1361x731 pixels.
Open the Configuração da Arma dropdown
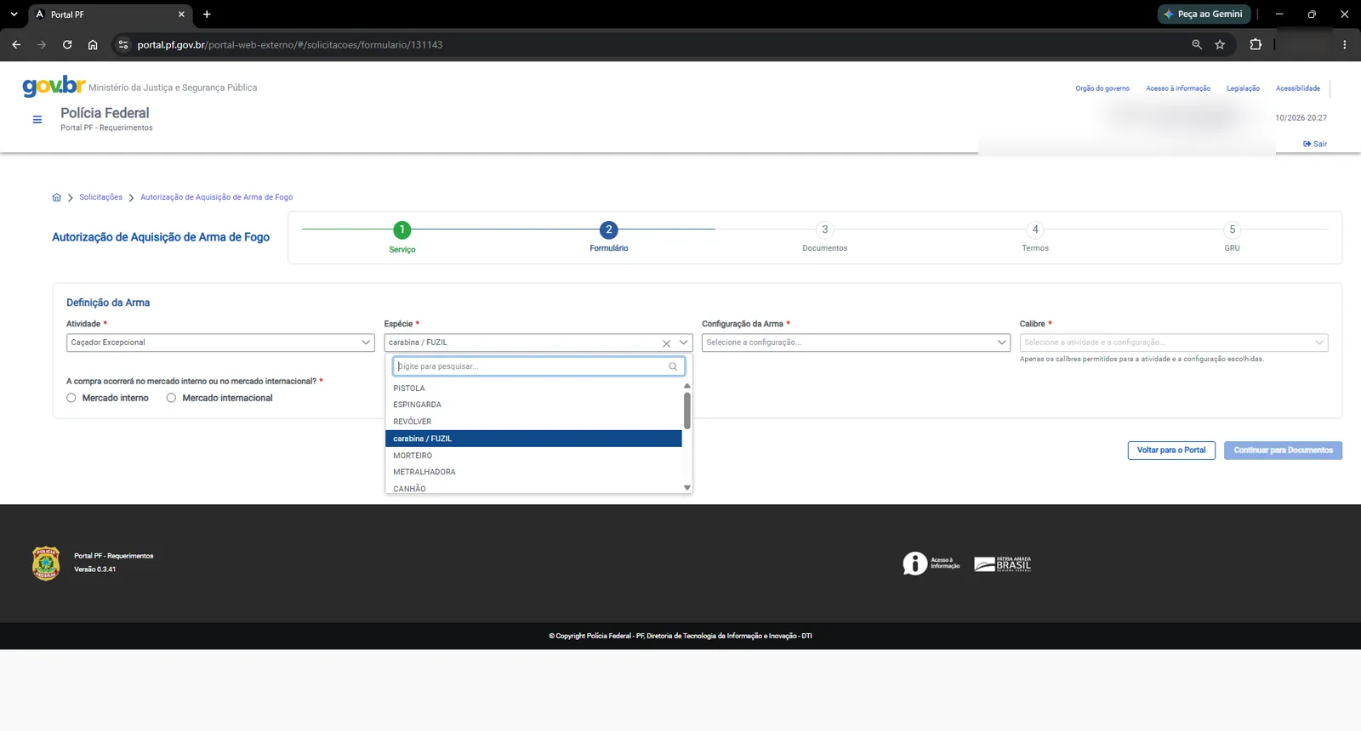pyautogui.click(x=856, y=343)
